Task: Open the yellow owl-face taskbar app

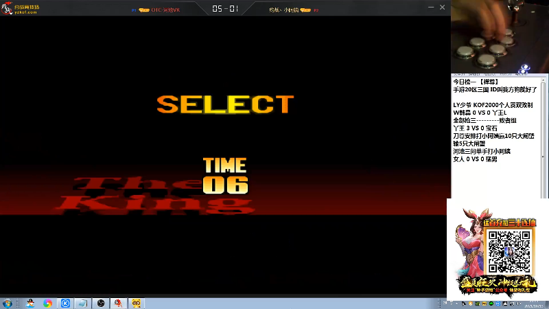Action: pyautogui.click(x=136, y=303)
